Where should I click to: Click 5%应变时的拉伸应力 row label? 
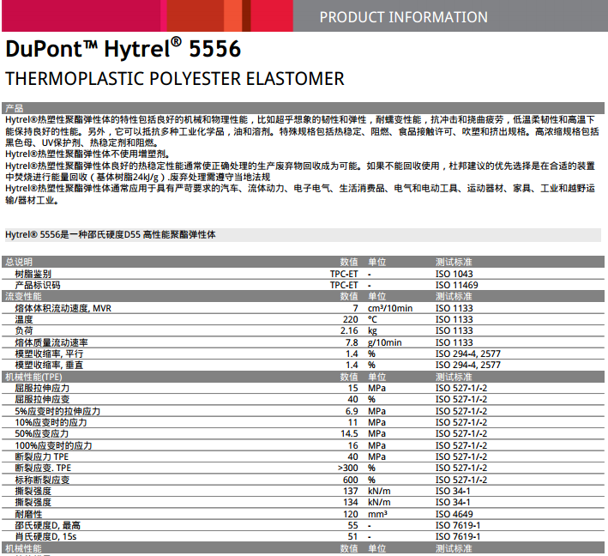point(57,411)
